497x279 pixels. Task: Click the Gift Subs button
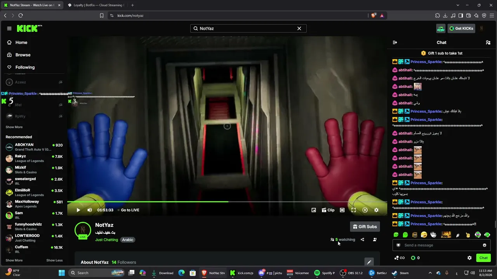coord(365,227)
